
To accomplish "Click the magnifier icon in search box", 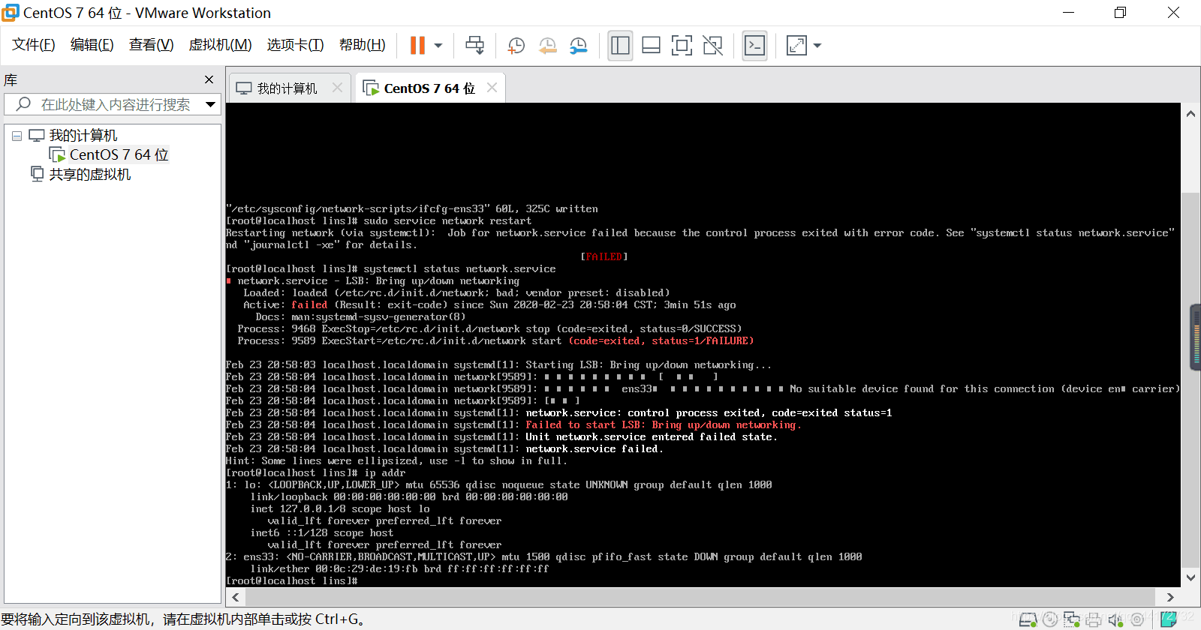I will pyautogui.click(x=23, y=104).
